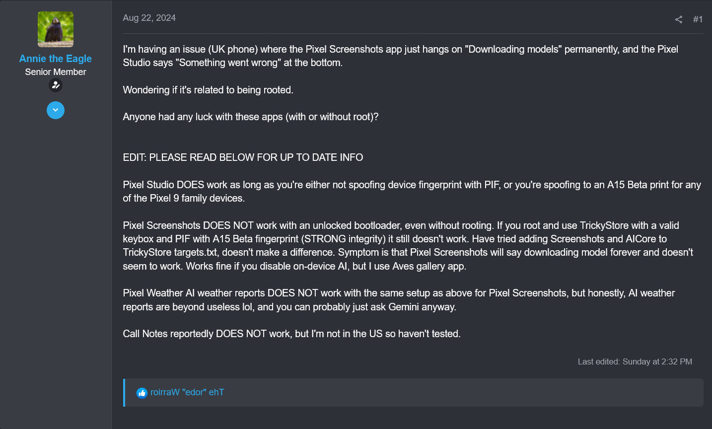The width and height of the screenshot is (712, 429).
Task: Click the thumbs-up like reaction icon
Action: (x=142, y=393)
